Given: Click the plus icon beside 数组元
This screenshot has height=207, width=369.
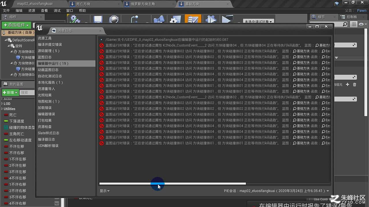Looking at the screenshot, I should (347, 85).
